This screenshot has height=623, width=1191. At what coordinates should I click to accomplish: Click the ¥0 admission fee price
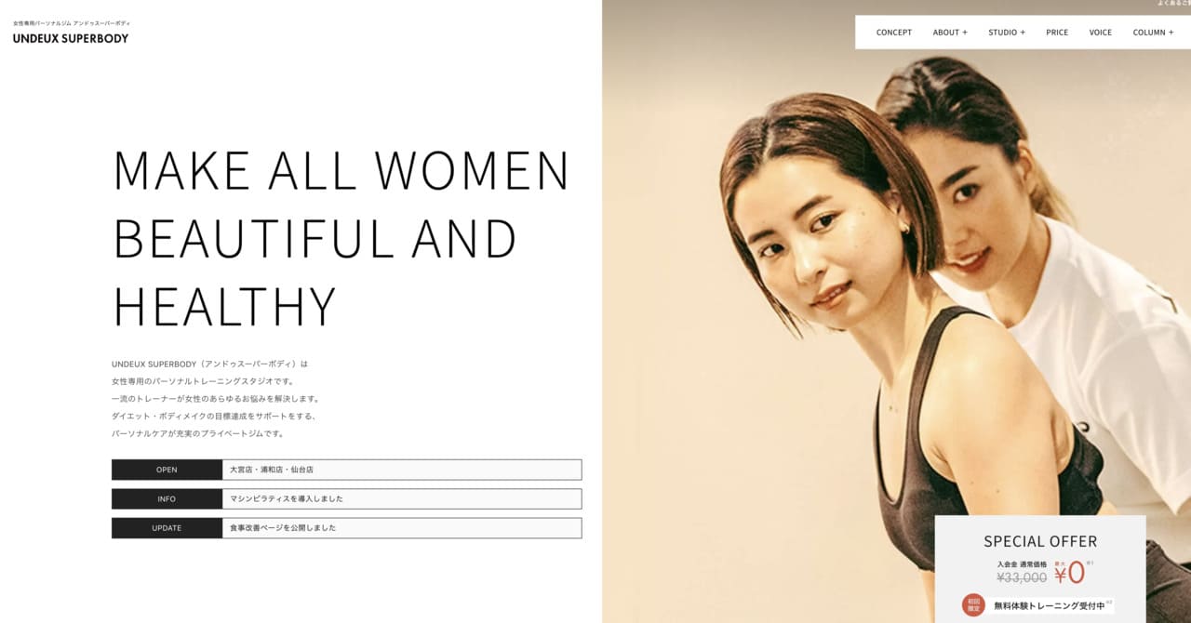[x=1069, y=573]
